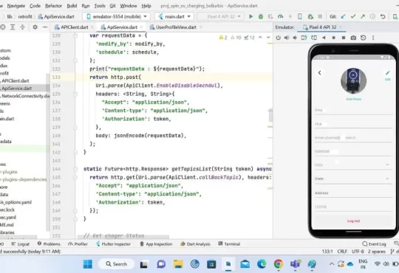Open the main.dart run configuration dropdown
Image resolution: width=399 pixels, height=273 pixels.
[x=174, y=16]
